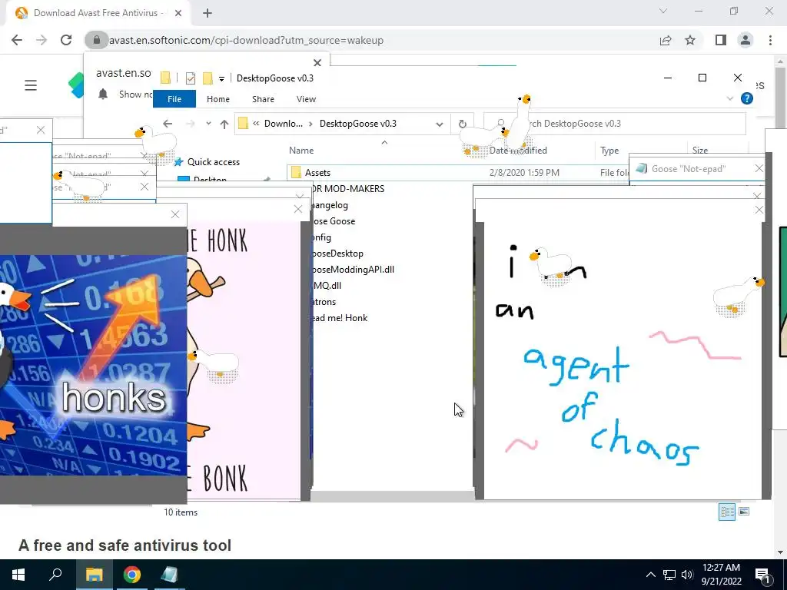Select the changelog file
The height and width of the screenshot is (590, 787).
coord(329,204)
